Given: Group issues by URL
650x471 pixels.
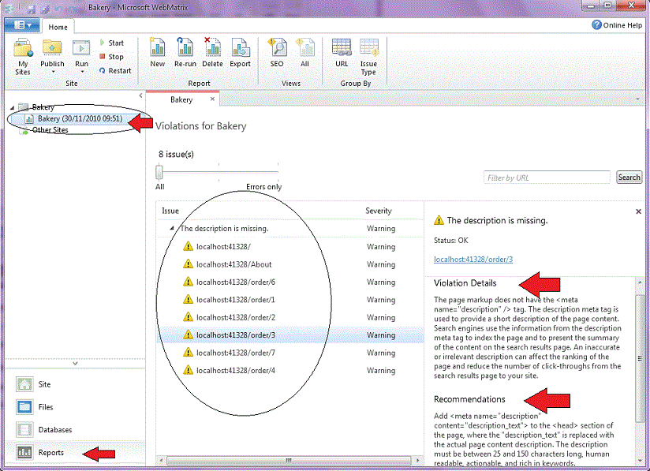Looking at the screenshot, I should click(342, 52).
